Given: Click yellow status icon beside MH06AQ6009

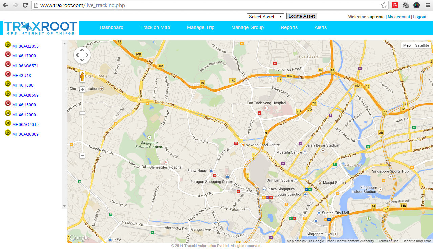Looking at the screenshot, I should point(8,132).
